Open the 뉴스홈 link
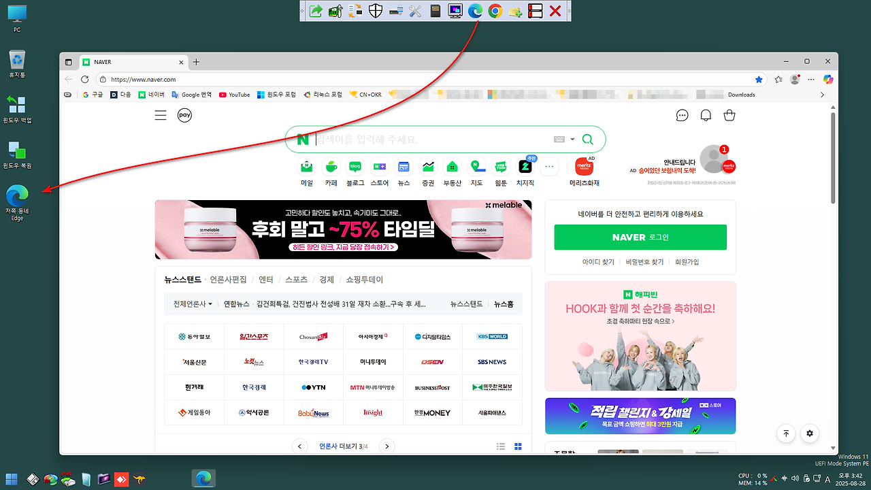The height and width of the screenshot is (490, 871). [x=504, y=304]
